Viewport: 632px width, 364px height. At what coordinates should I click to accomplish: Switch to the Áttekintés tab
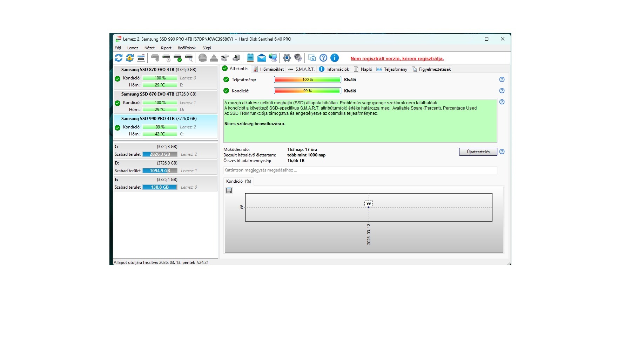click(235, 69)
